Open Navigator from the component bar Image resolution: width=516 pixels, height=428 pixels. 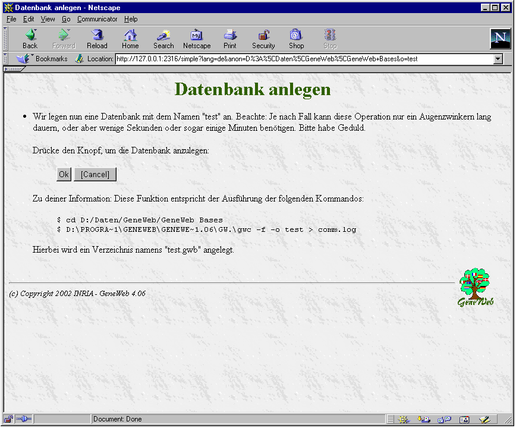pyautogui.click(x=404, y=420)
